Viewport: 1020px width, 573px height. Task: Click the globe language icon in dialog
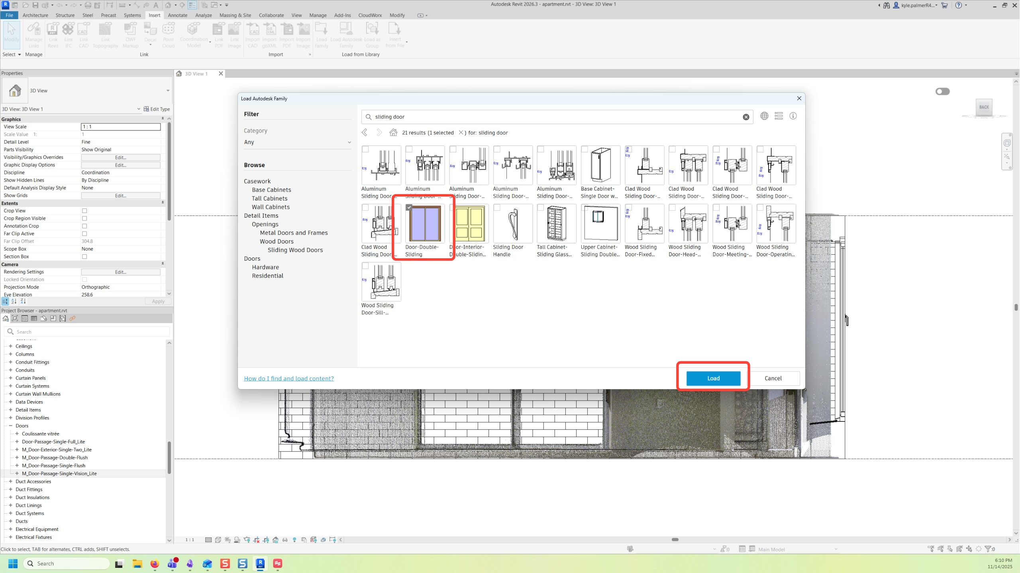[764, 116]
